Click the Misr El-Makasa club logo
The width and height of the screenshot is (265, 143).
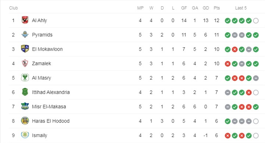25,106
